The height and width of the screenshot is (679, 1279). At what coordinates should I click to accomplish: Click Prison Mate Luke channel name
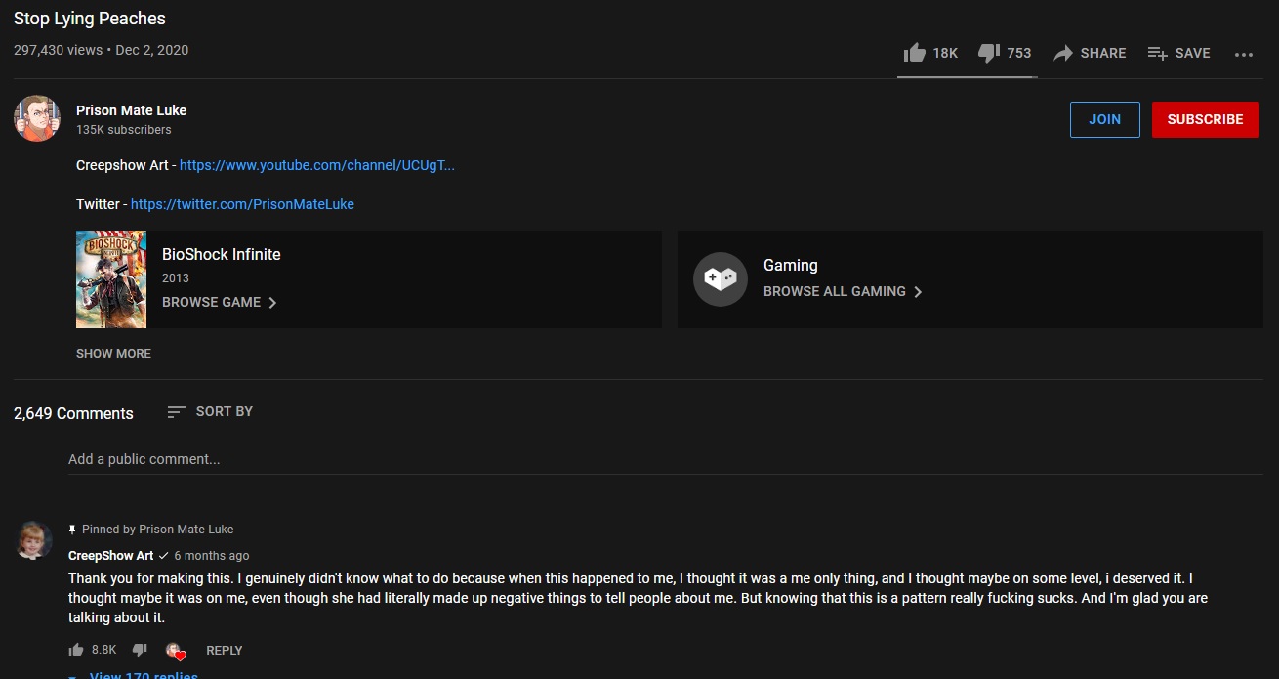tap(131, 110)
